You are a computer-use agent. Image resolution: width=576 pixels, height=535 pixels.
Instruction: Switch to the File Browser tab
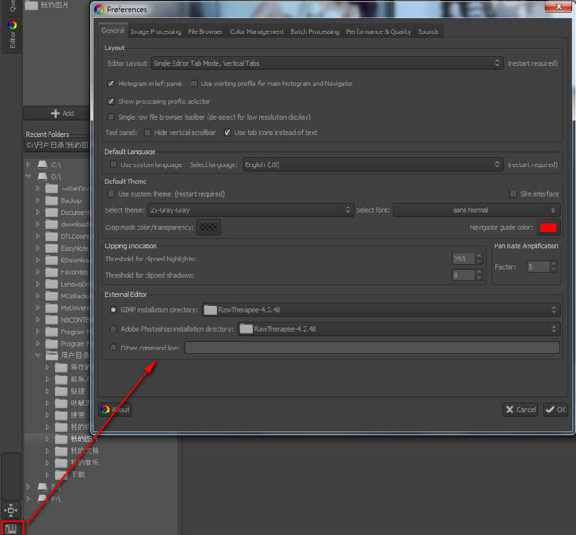(x=205, y=31)
